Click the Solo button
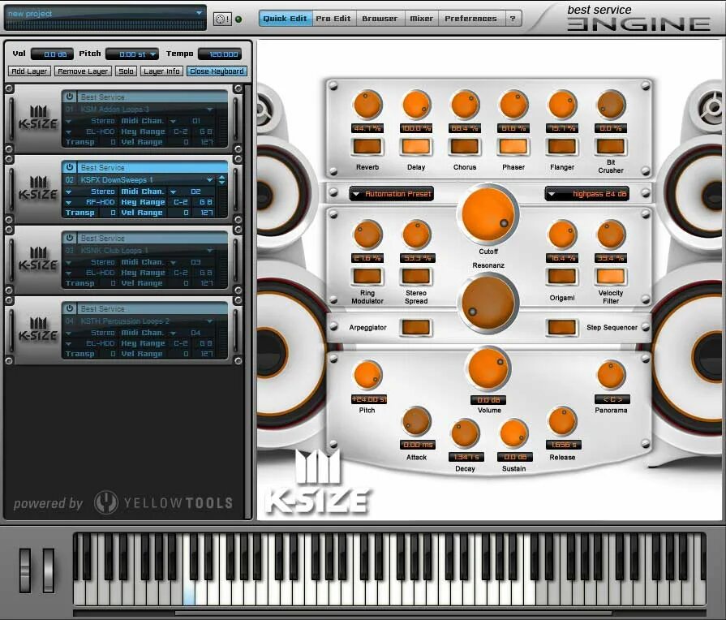The height and width of the screenshot is (620, 726). tap(126, 71)
